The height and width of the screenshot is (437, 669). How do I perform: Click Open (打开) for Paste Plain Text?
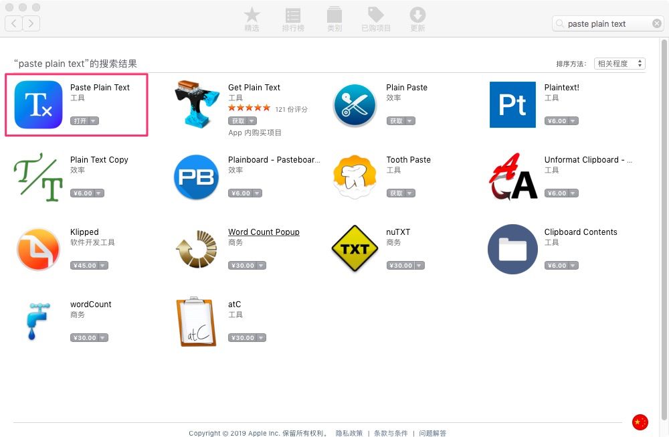[80, 120]
